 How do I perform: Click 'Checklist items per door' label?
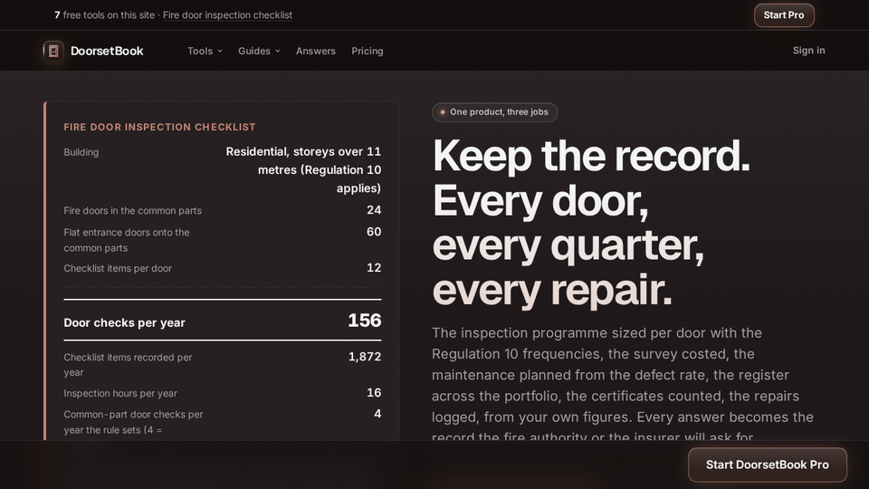pyautogui.click(x=118, y=268)
